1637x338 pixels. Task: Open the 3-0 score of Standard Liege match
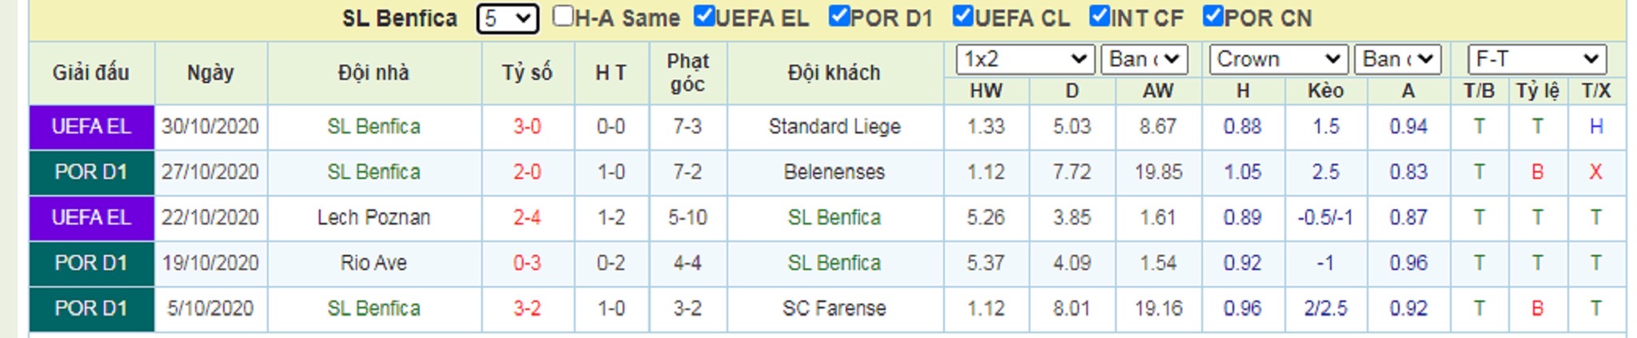point(528,126)
